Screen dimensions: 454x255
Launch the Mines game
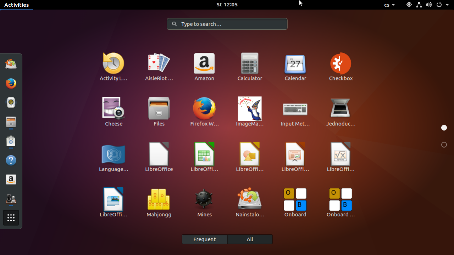coord(204,203)
